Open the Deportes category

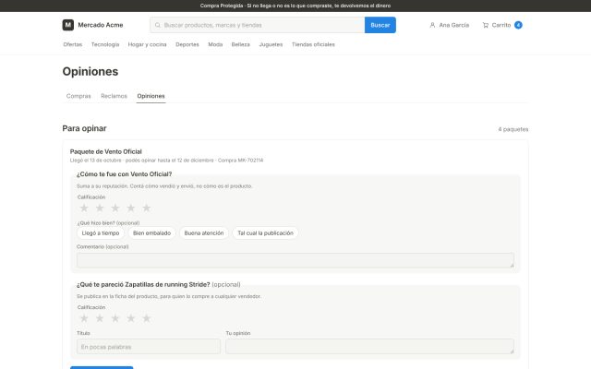pyautogui.click(x=187, y=44)
